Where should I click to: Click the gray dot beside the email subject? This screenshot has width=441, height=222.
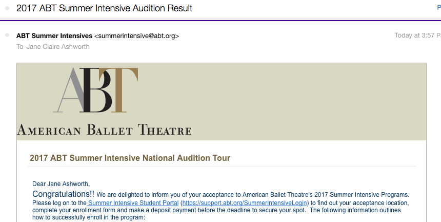click(7, 8)
